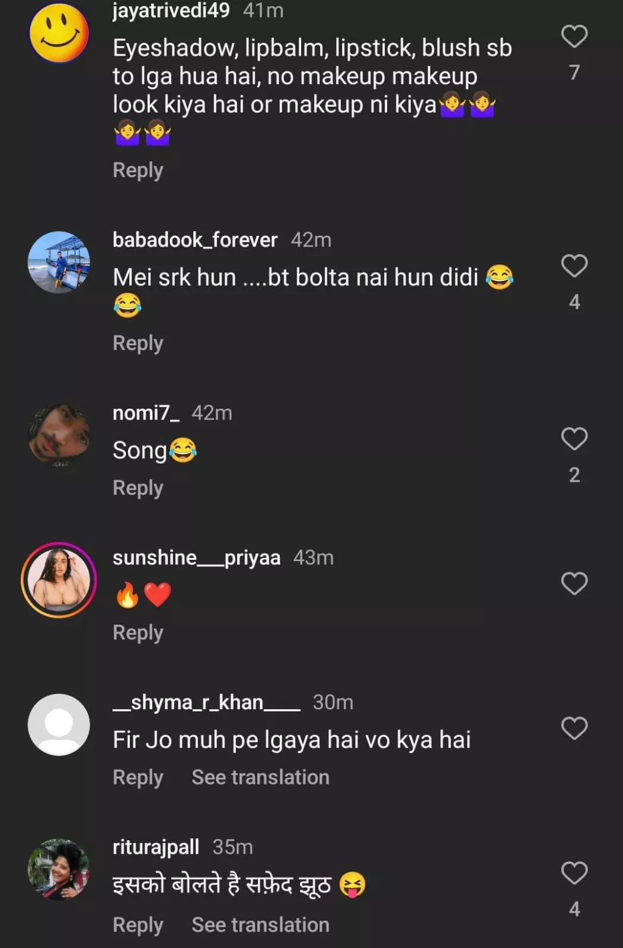Open jayatrivedi49's smiley profile picture
The width and height of the screenshot is (623, 948).
[59, 33]
